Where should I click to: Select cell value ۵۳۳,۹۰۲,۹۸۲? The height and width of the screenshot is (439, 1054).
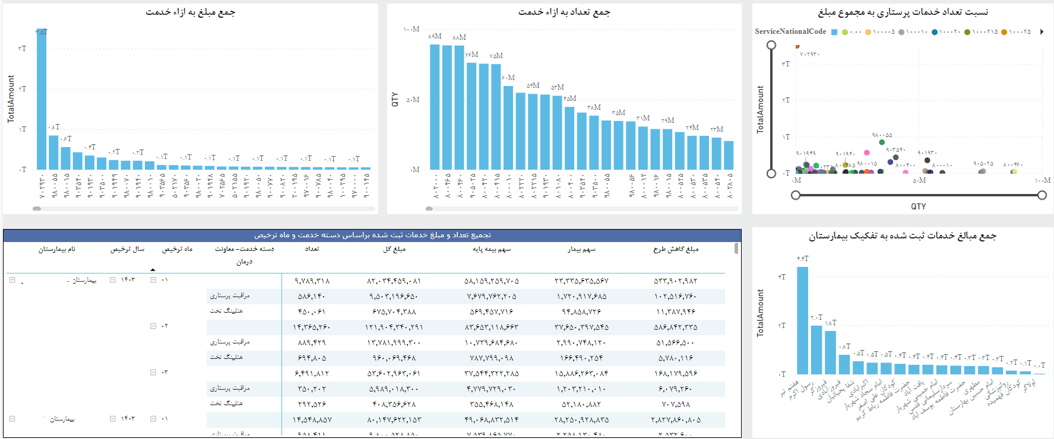tap(676, 281)
